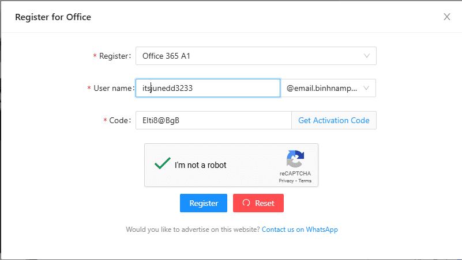462x260 pixels.
Task: Click the reCAPTCHA logo icon
Action: [295, 159]
